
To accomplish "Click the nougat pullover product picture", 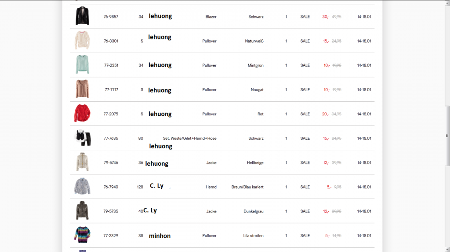I will tap(82, 89).
